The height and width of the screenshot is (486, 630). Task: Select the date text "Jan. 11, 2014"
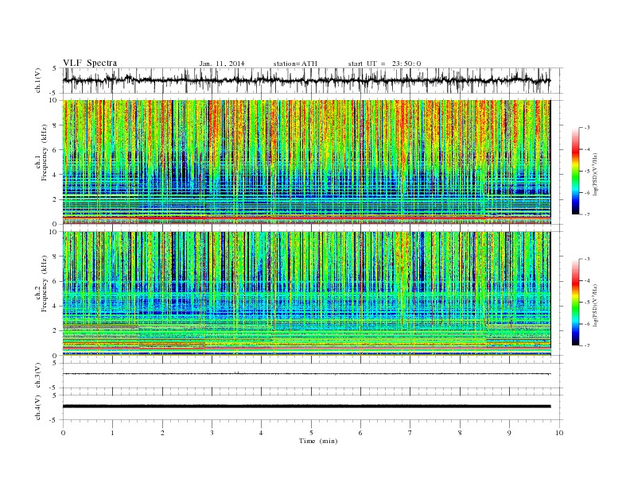(222, 64)
